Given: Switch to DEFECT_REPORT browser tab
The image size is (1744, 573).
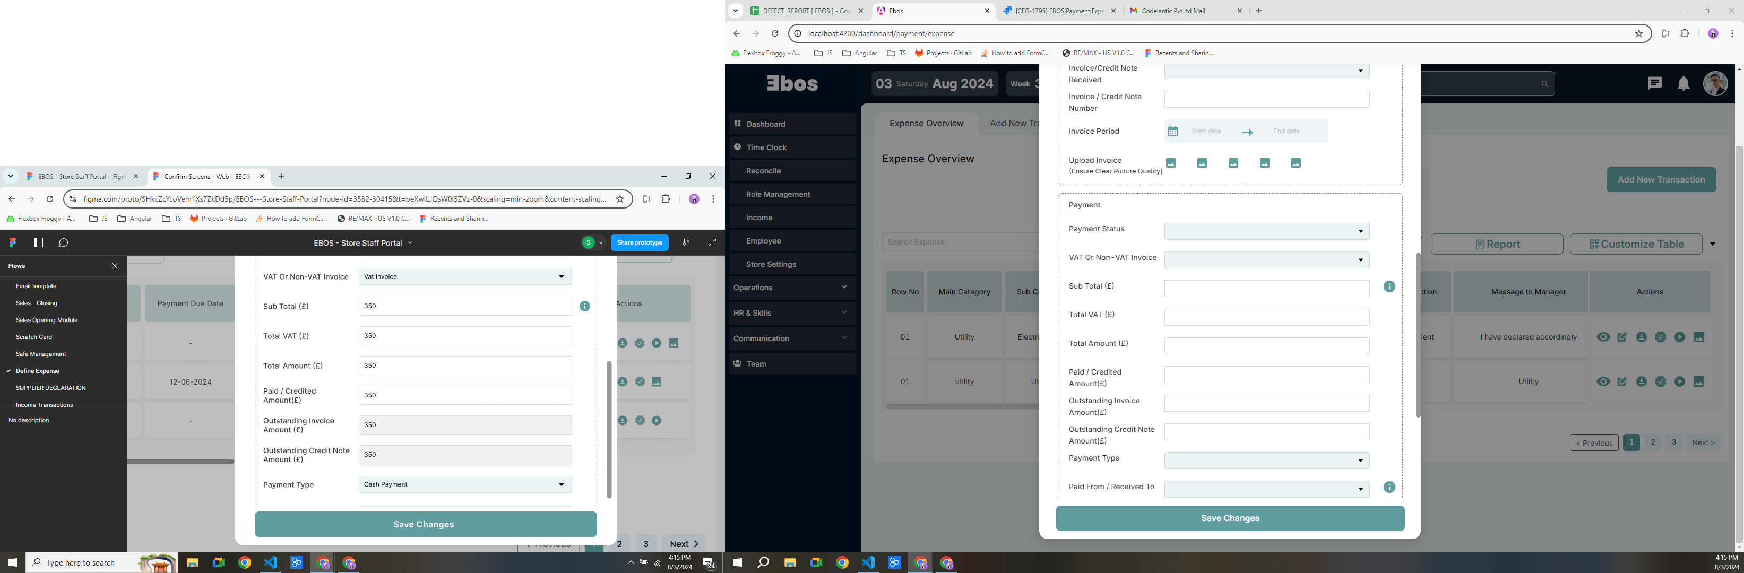Looking at the screenshot, I should (x=806, y=11).
